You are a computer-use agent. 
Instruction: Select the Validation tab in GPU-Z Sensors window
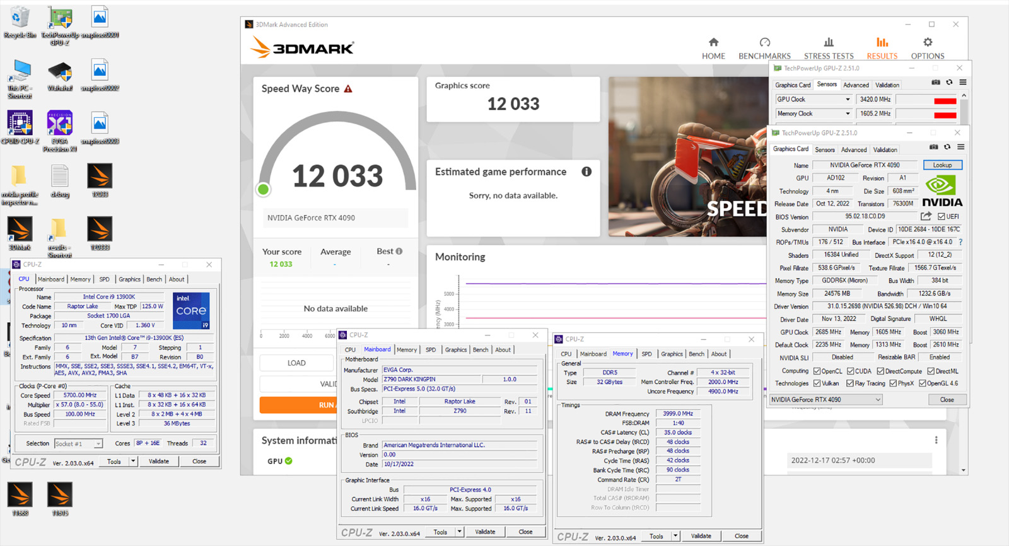[x=887, y=85]
